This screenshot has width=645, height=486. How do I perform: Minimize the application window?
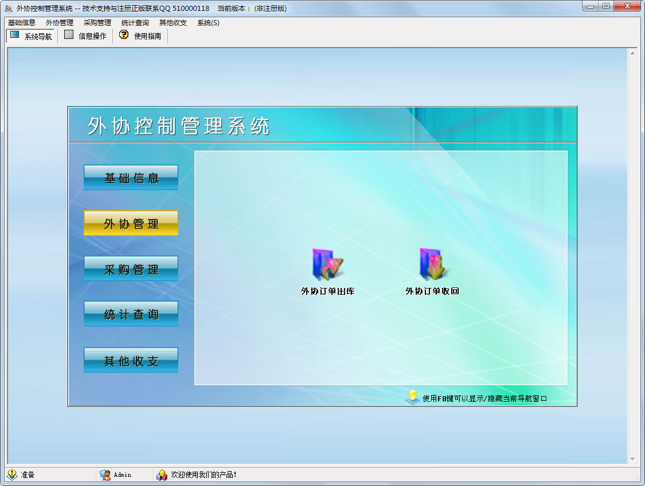click(x=591, y=6)
